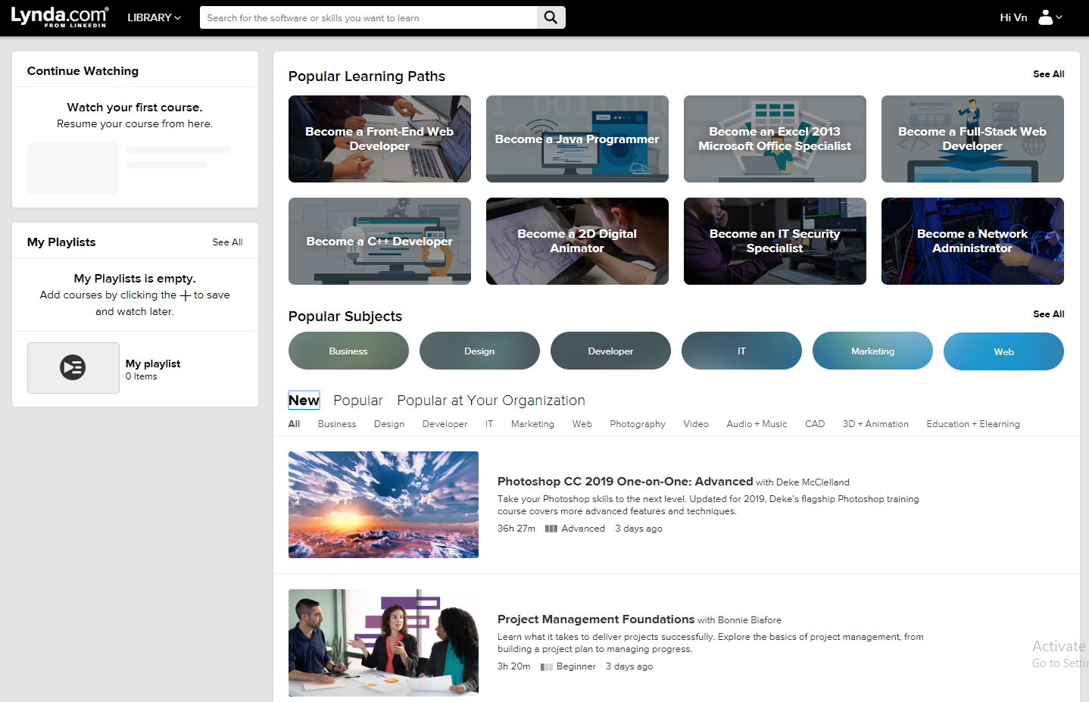Click inside the search input field
Viewport: 1089px width, 702px height.
(x=368, y=17)
